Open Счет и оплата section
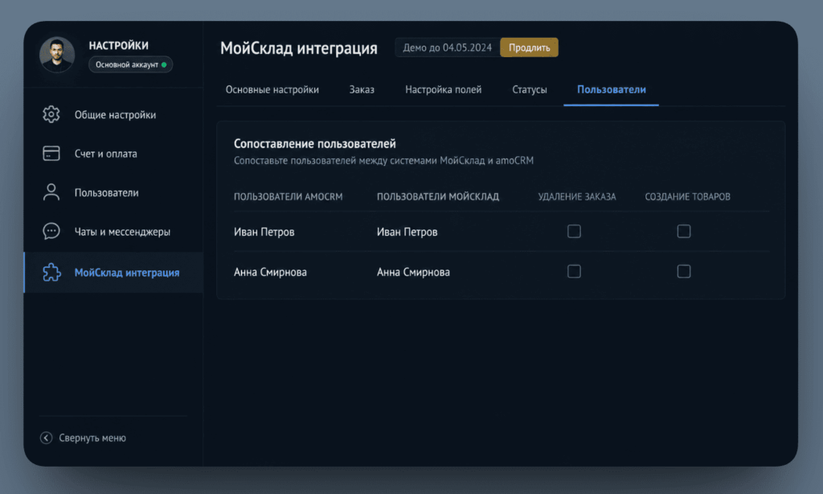Image resolution: width=823 pixels, height=494 pixels. (113, 154)
